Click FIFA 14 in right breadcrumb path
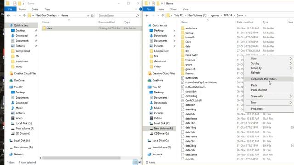The image size is (294, 165). click(x=228, y=15)
